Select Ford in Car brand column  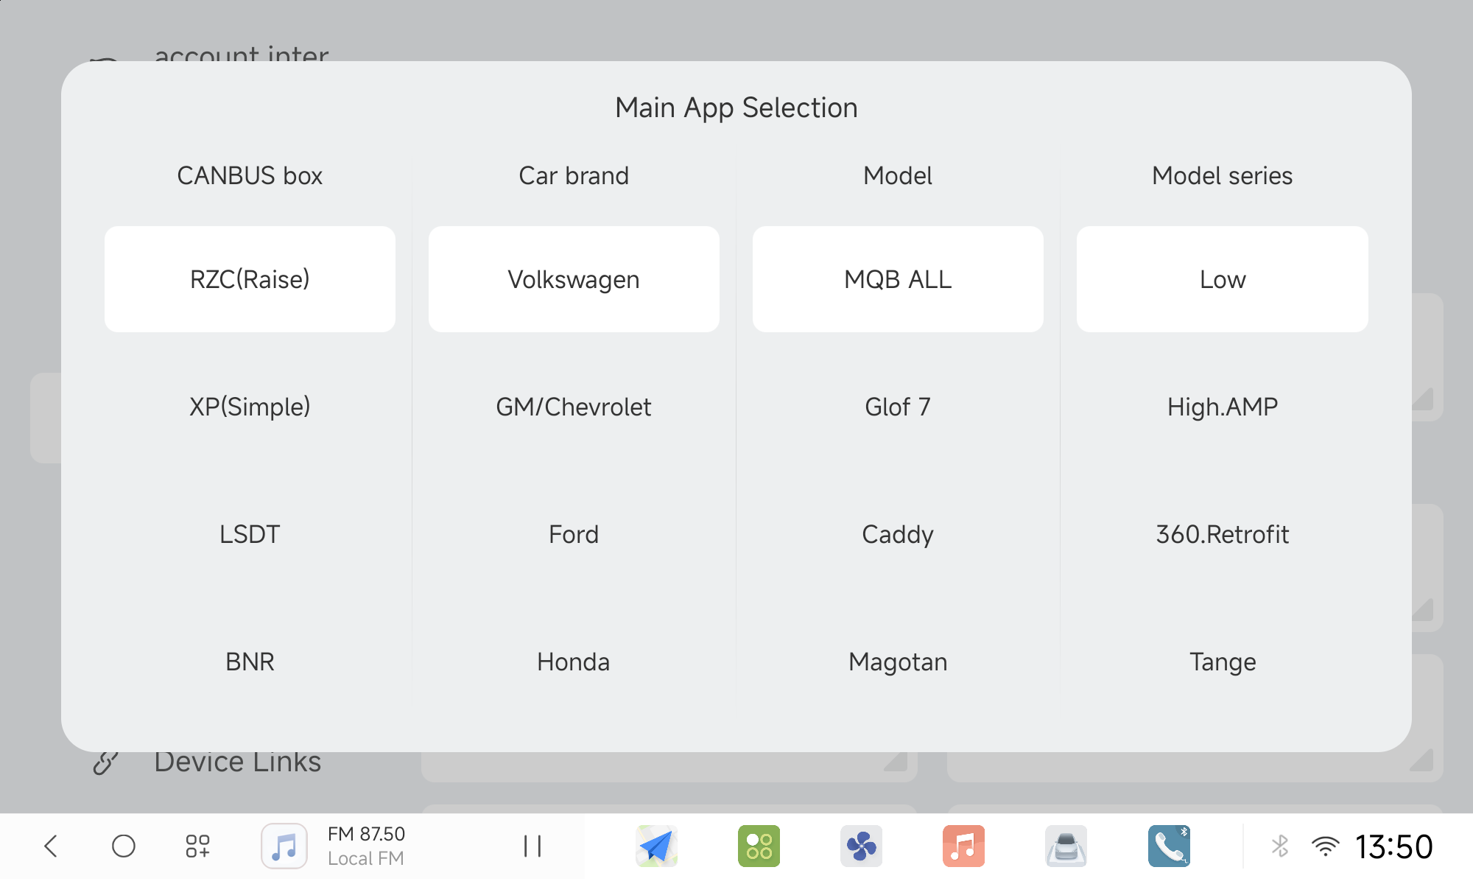pos(574,534)
